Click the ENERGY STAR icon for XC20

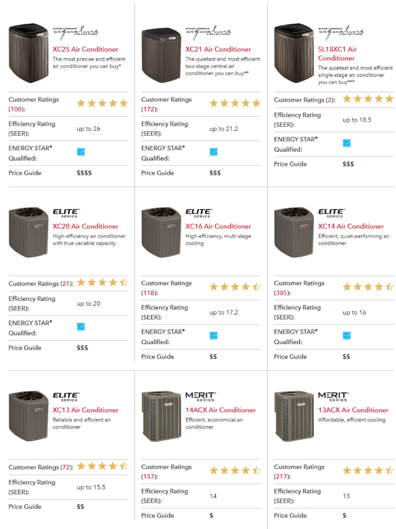(81, 327)
